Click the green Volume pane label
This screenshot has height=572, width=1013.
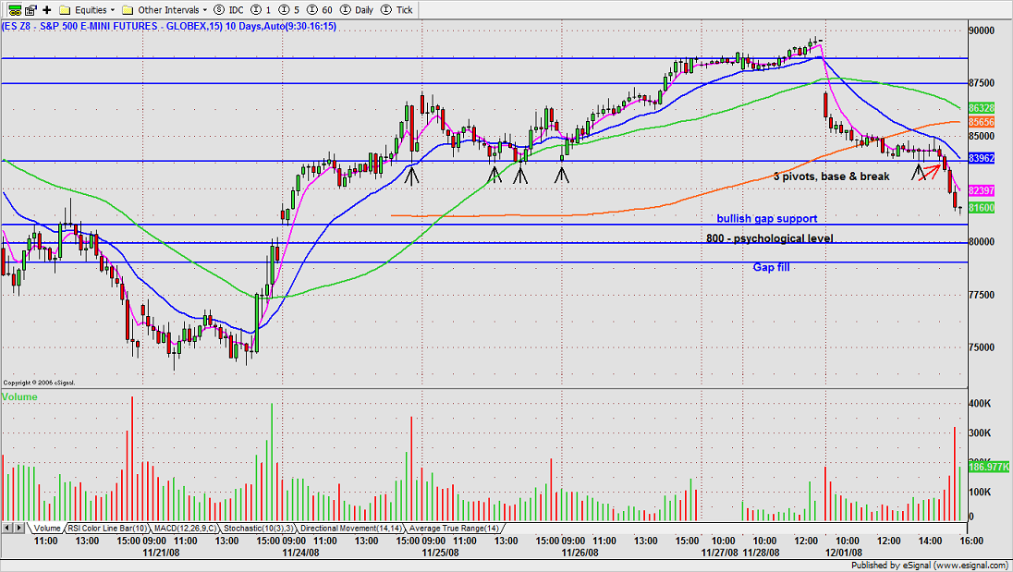pos(19,397)
